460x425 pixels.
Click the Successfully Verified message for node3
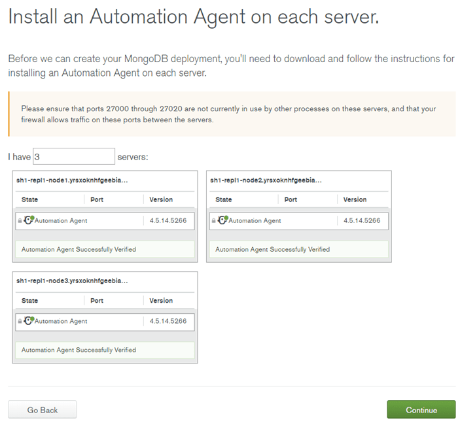(x=105, y=350)
